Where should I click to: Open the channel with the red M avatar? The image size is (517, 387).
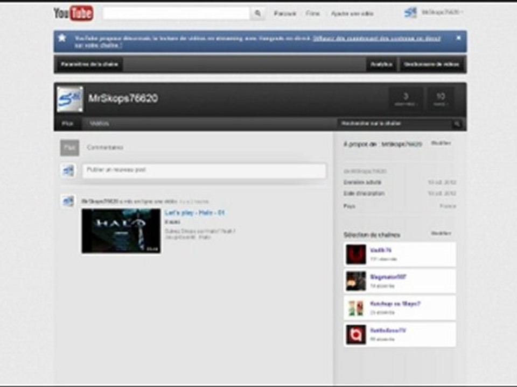(356, 254)
